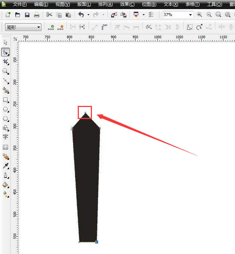The width and height of the screenshot is (235, 254).
Task: Select the Shape edit tool
Action: point(5,52)
